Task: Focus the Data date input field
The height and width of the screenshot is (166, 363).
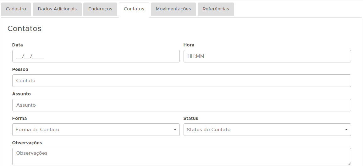Action: pos(96,56)
